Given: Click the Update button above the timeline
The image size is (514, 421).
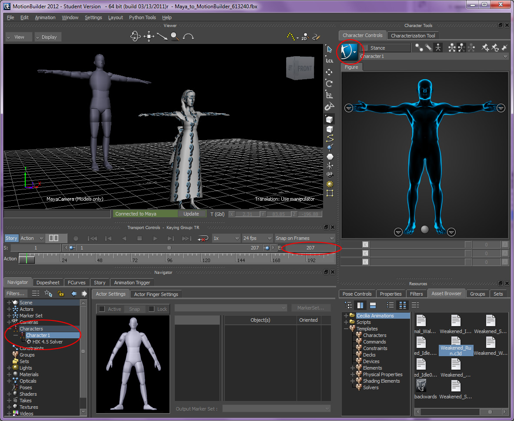Looking at the screenshot, I should pos(192,214).
